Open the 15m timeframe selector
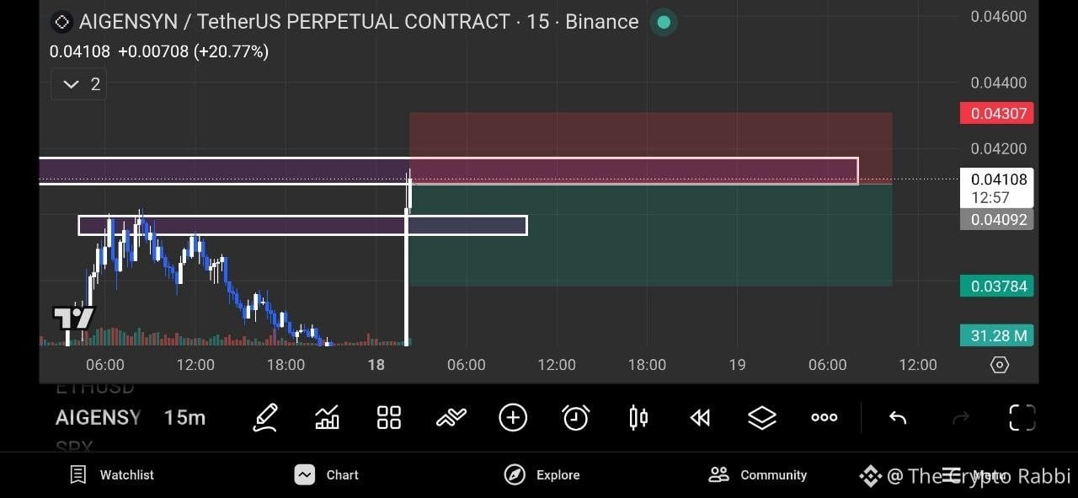 point(184,417)
